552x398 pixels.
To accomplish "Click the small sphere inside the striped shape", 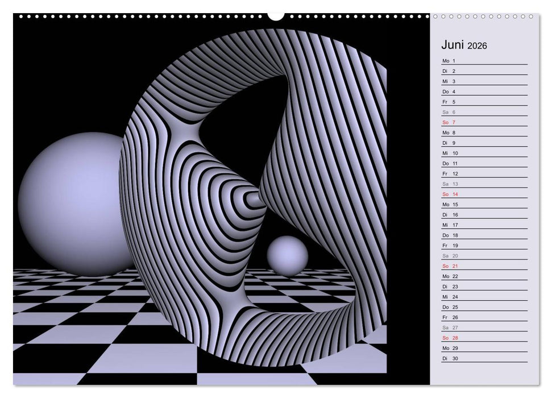I will tap(287, 254).
